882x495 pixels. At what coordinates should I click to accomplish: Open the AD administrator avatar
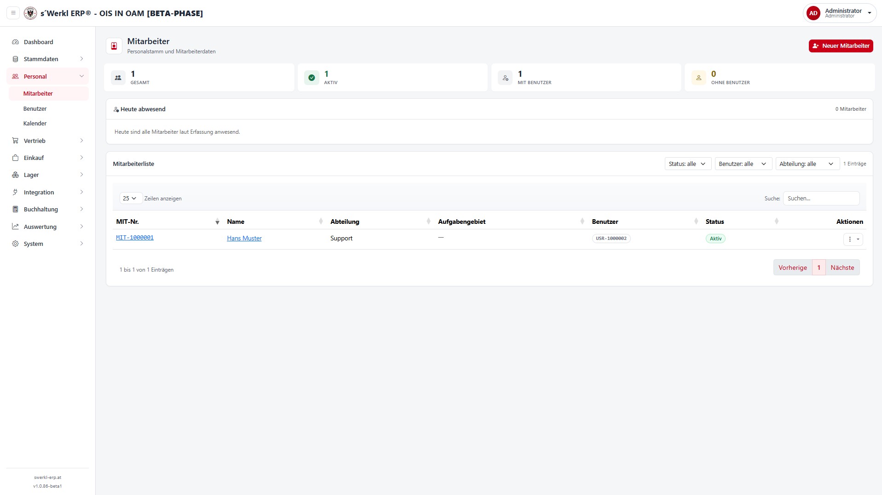(x=813, y=13)
